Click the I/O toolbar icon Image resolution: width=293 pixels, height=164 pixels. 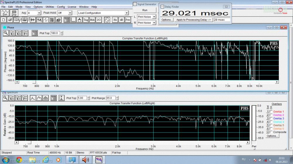[99, 20]
